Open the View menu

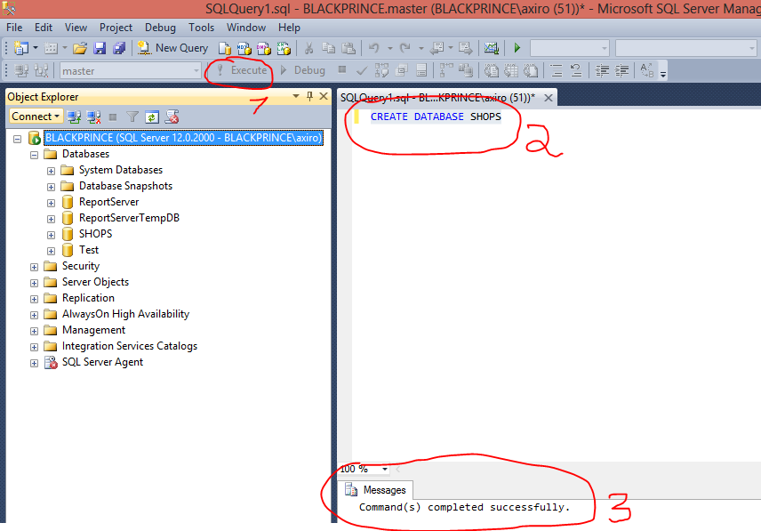tap(76, 28)
